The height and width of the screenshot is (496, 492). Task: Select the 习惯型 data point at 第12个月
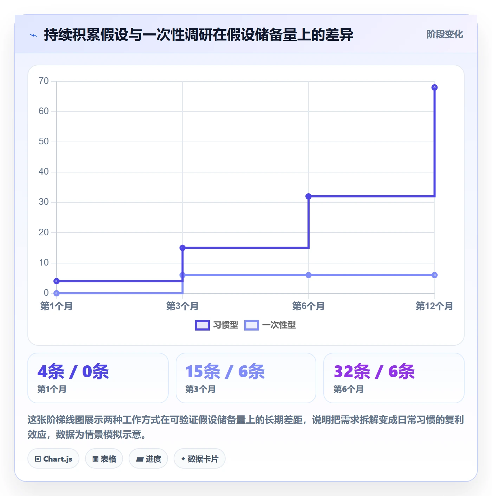pos(434,87)
